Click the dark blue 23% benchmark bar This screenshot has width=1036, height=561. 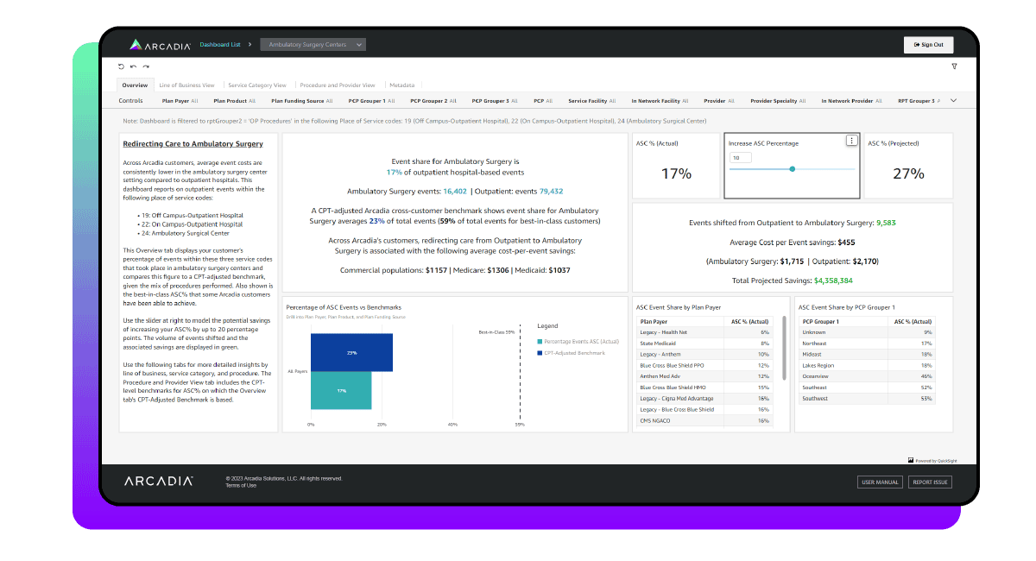coord(352,353)
